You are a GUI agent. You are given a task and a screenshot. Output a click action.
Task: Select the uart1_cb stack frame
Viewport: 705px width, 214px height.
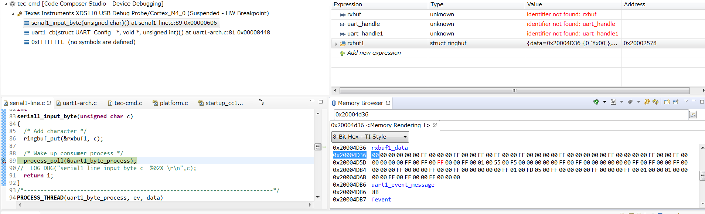point(150,33)
